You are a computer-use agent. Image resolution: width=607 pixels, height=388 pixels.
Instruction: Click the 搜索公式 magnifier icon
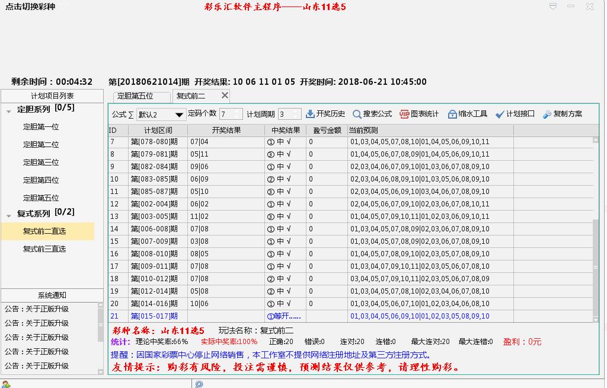click(356, 114)
